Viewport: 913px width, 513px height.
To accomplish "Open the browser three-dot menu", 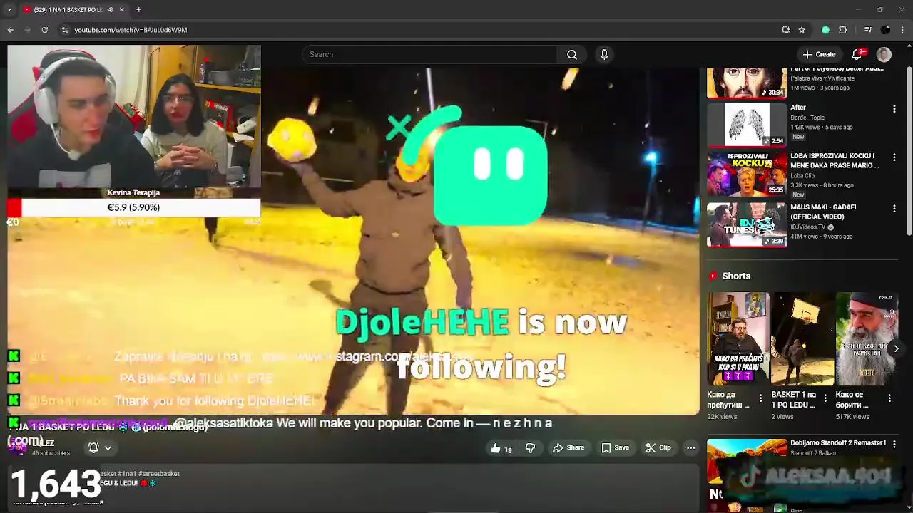I will (903, 30).
